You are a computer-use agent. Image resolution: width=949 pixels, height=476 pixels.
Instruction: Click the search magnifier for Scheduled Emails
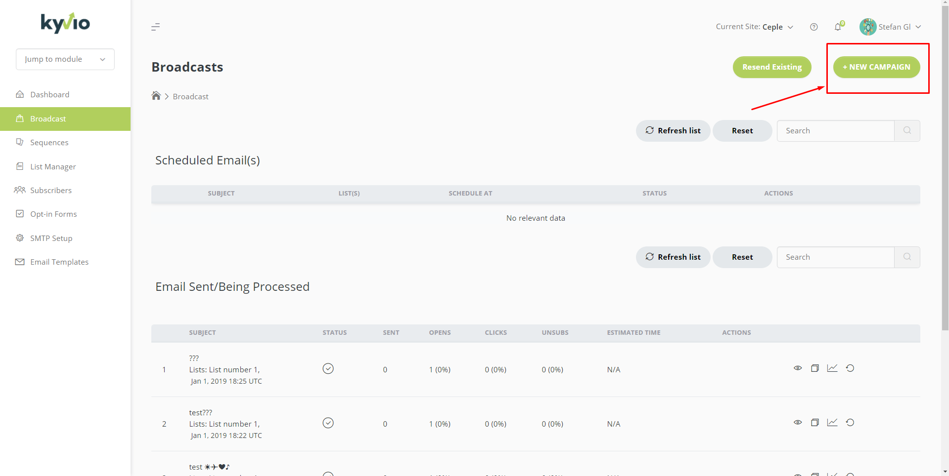tap(907, 131)
